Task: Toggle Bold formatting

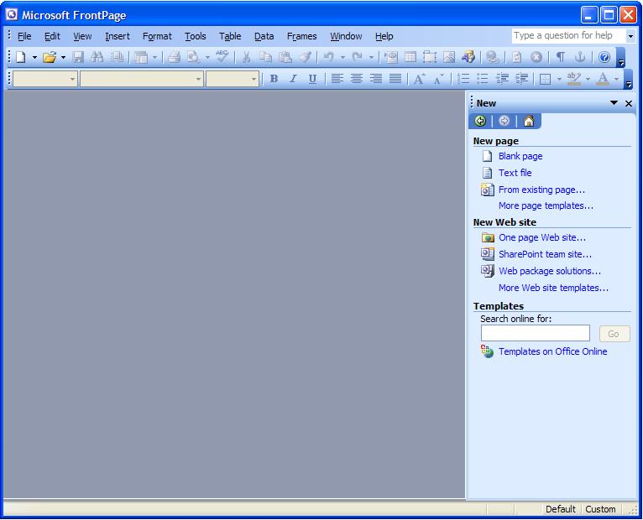Action: click(x=274, y=79)
